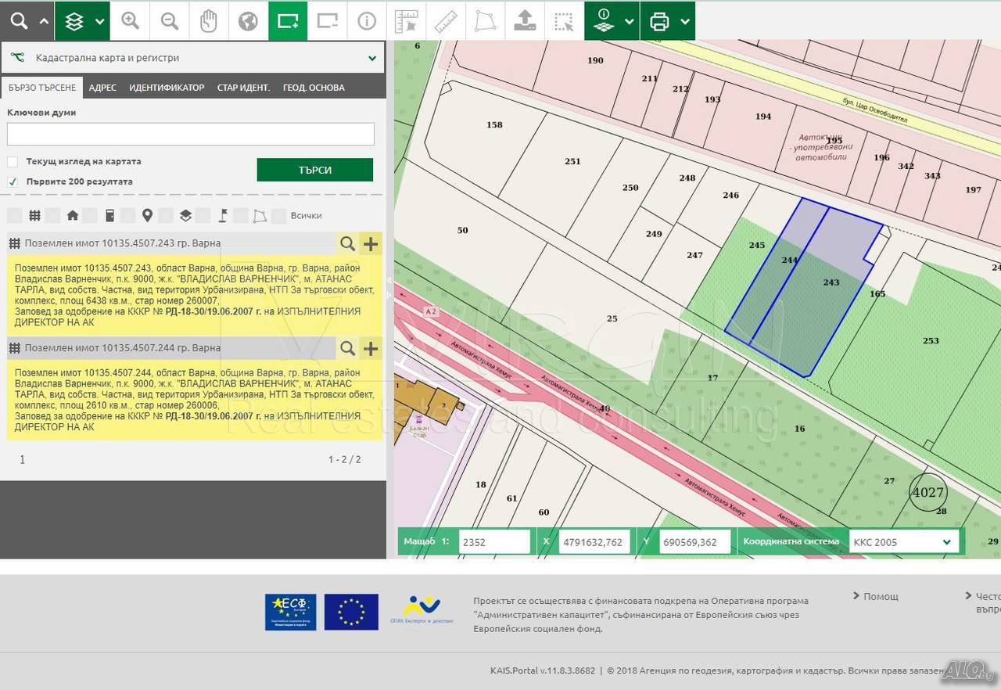This screenshot has width=1001, height=690.
Task: Open the map layers tool
Action: tap(74, 21)
